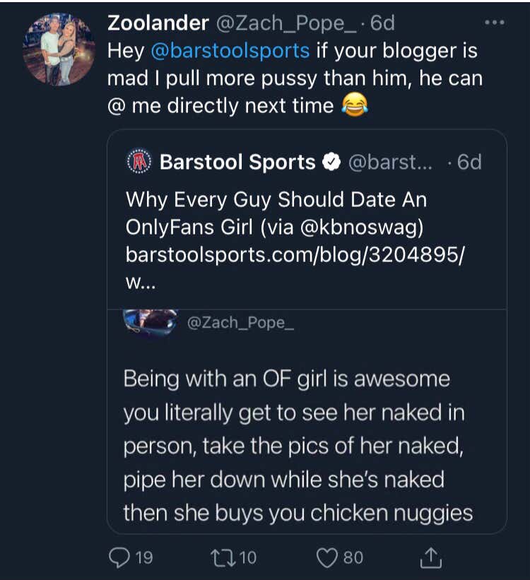530x580 pixels.
Task: Click the reply speech bubble icon
Action: click(119, 557)
